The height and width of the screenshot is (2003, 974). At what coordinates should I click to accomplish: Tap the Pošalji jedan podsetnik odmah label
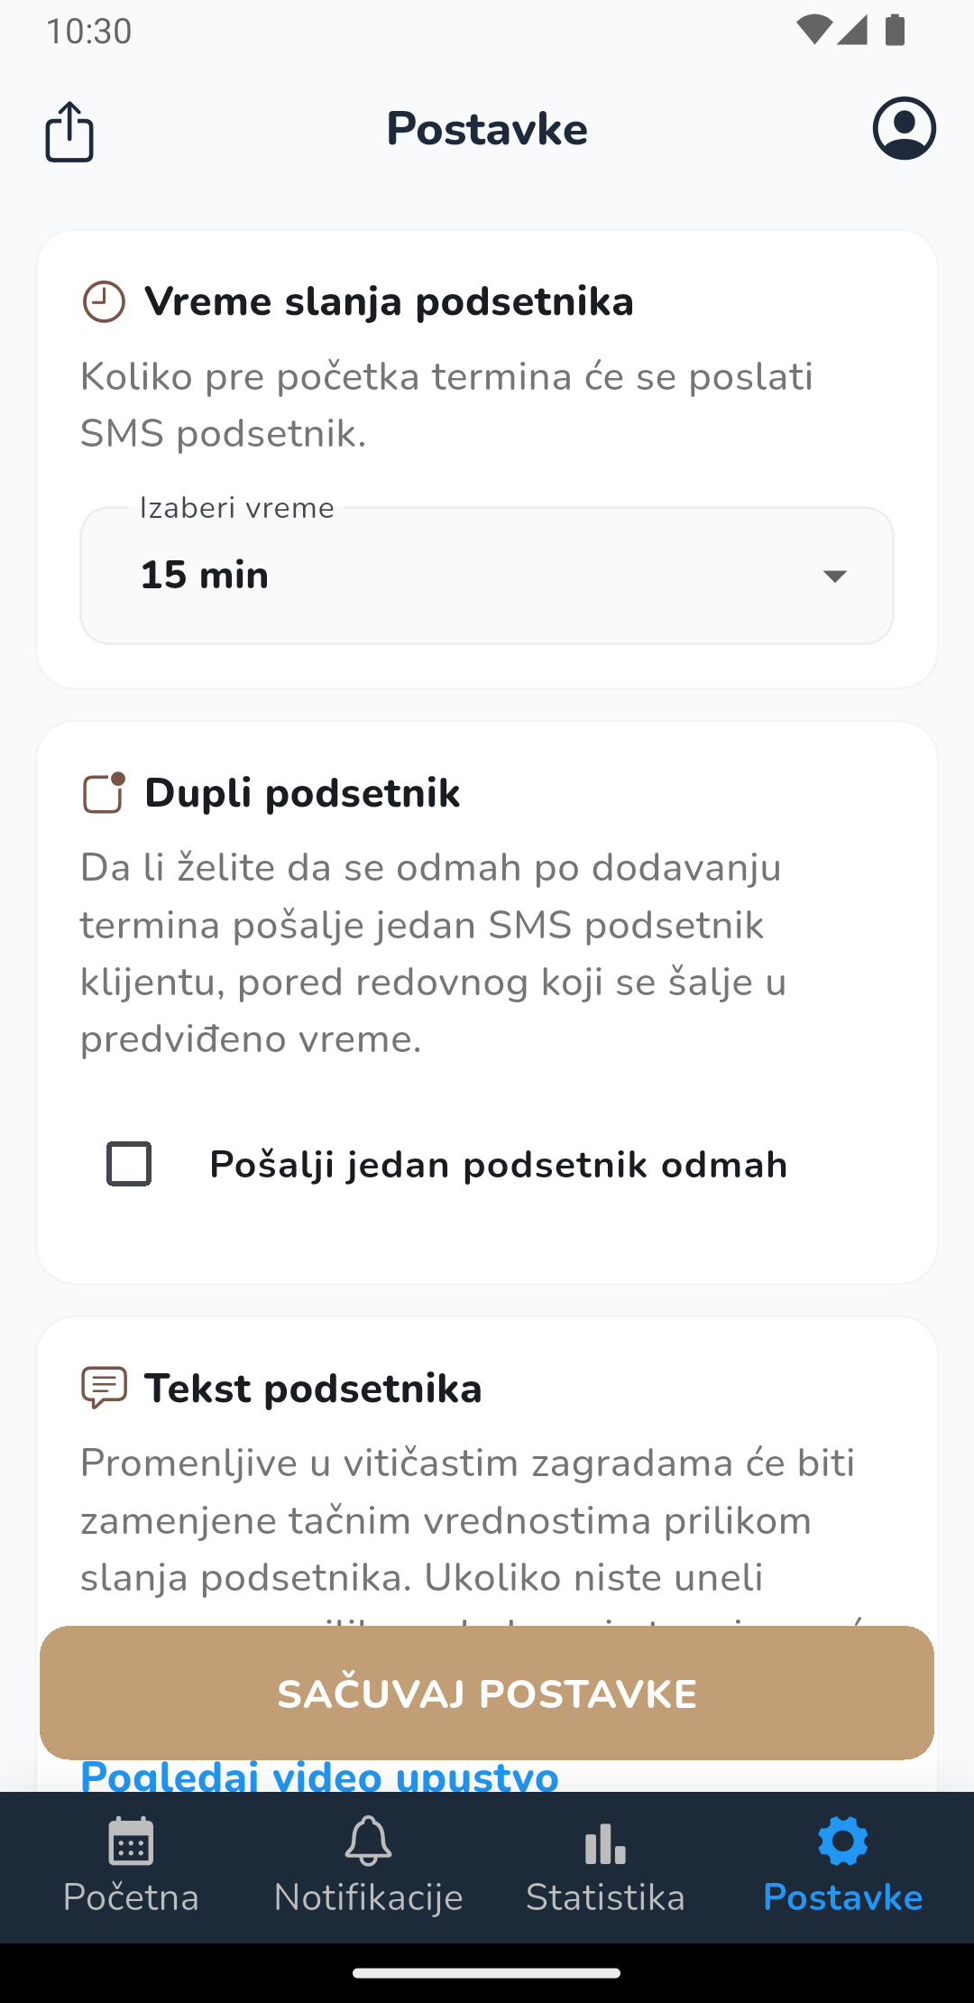499,1165
